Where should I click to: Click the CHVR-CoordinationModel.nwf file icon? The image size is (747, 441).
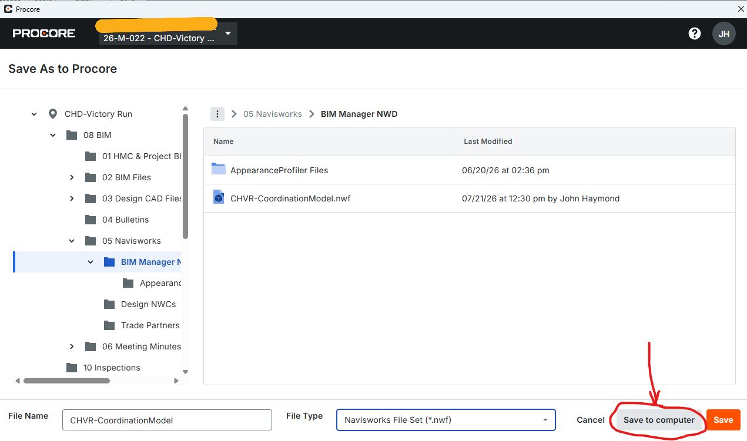[219, 197]
